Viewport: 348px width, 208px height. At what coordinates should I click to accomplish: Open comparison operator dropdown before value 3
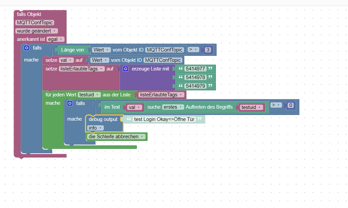click(193, 50)
